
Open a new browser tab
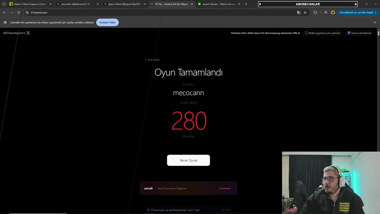click(246, 4)
